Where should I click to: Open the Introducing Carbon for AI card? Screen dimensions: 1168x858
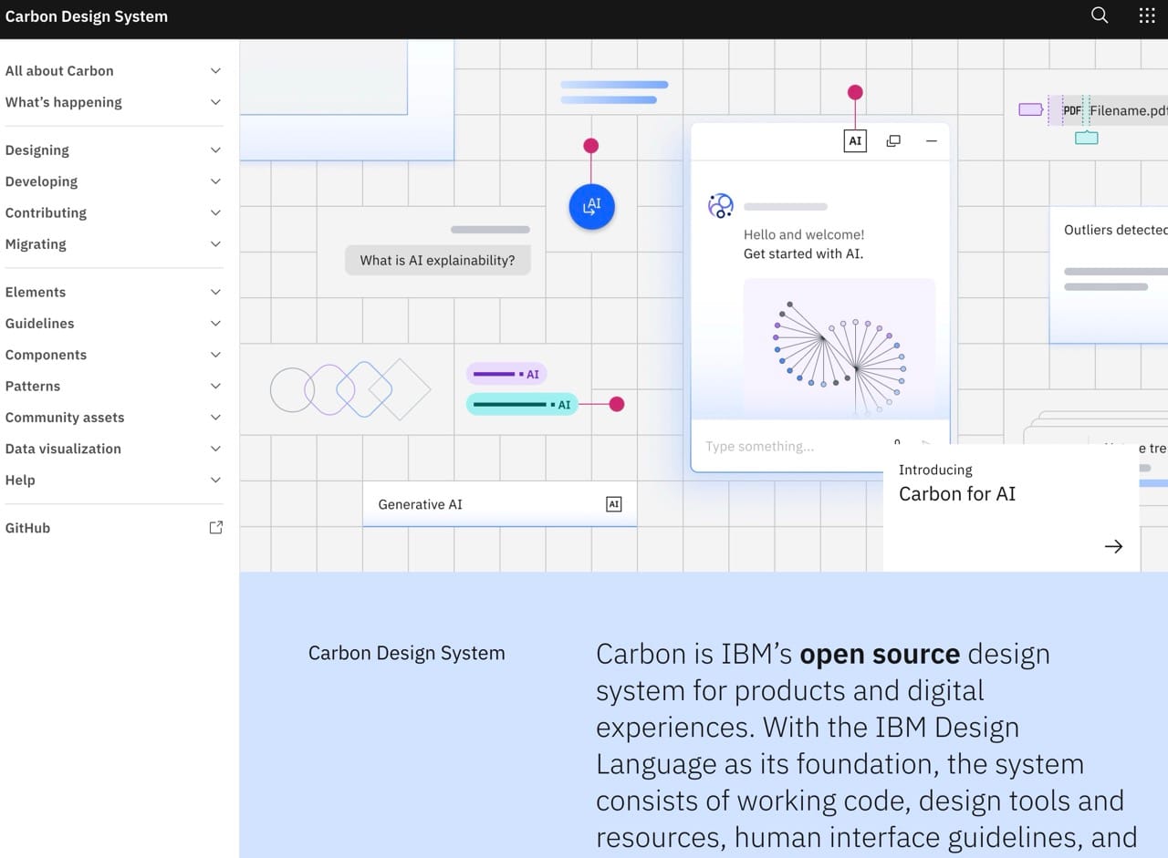[x=1011, y=508]
